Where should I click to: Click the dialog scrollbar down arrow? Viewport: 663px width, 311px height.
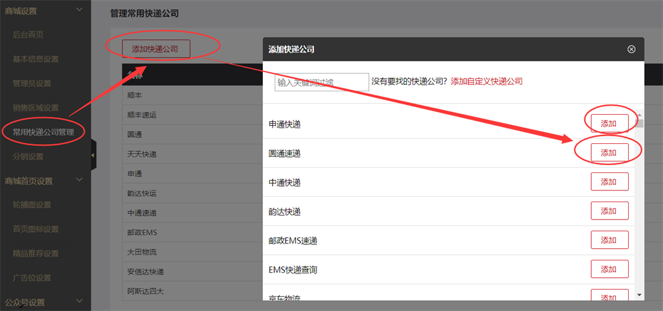pos(639,295)
